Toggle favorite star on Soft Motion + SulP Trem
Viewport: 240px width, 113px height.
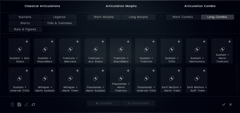[204, 70]
